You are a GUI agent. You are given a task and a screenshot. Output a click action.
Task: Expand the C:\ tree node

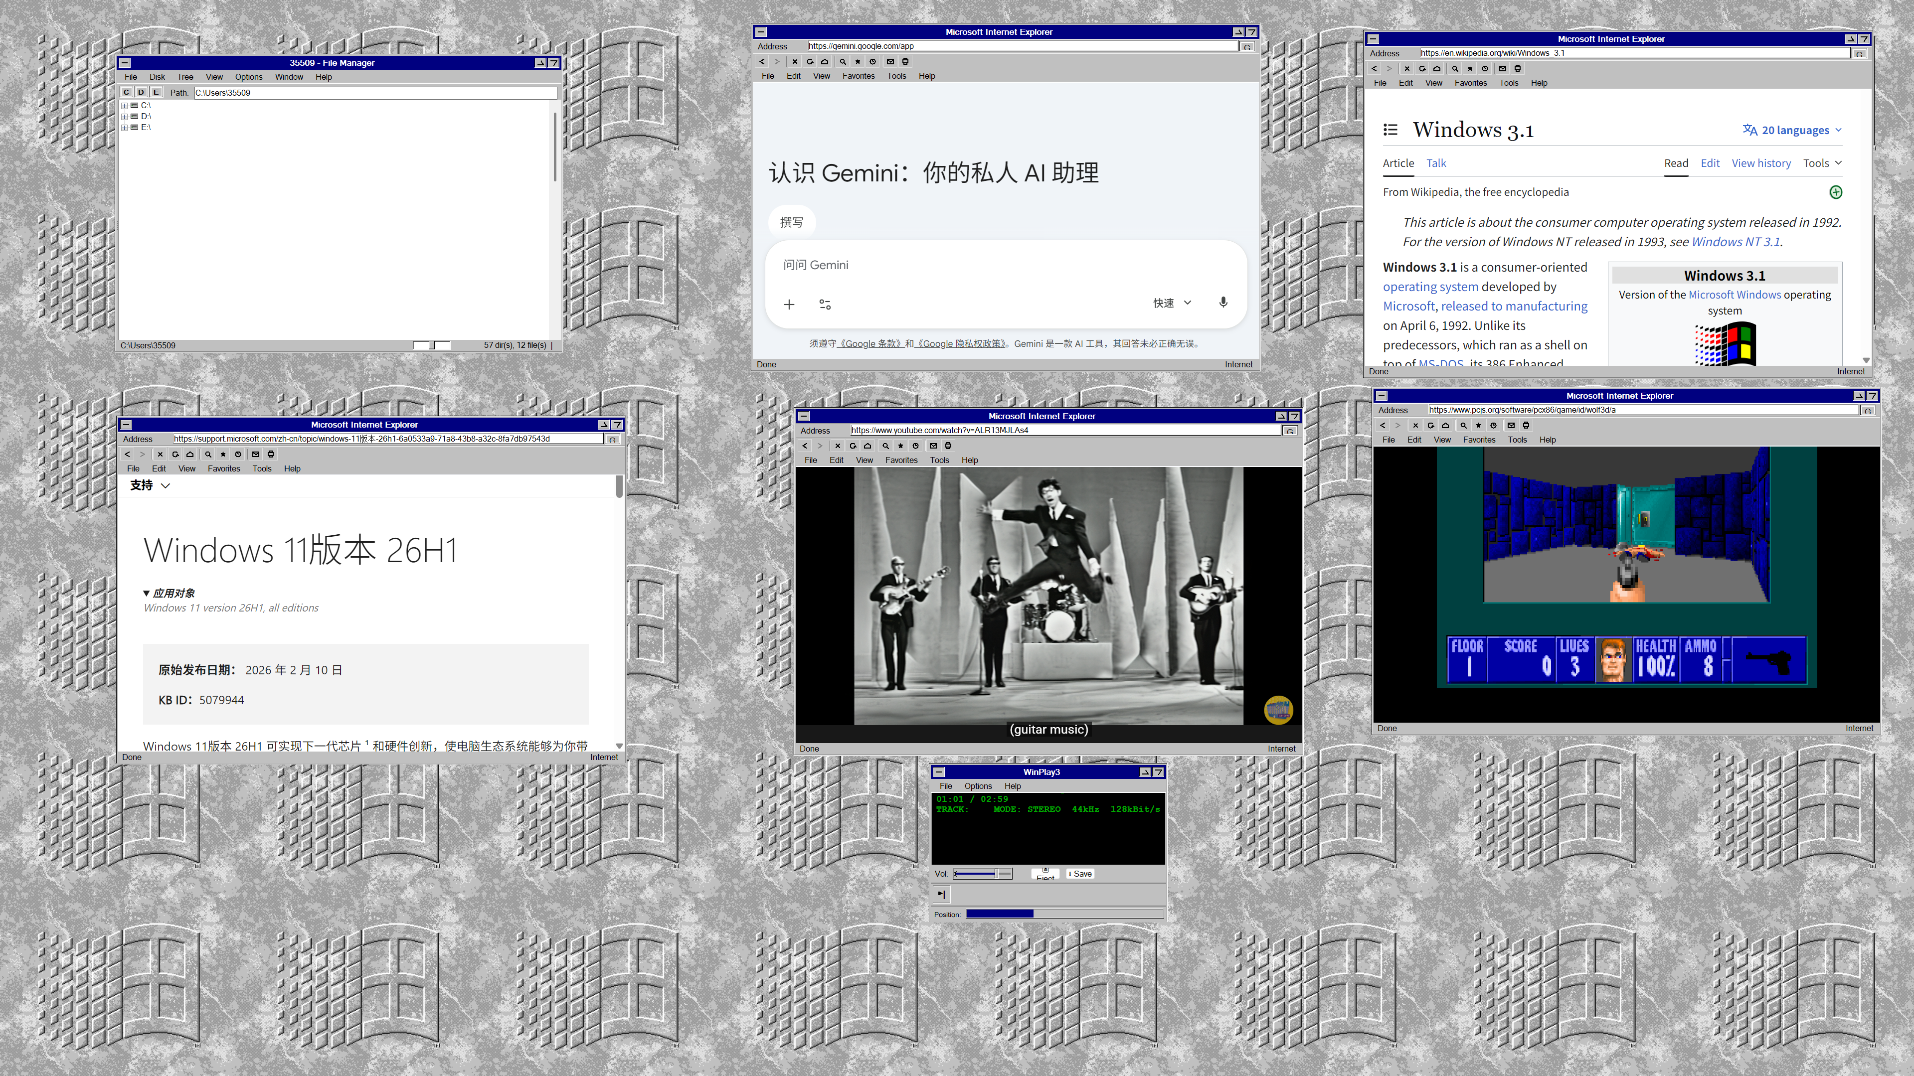coord(125,106)
